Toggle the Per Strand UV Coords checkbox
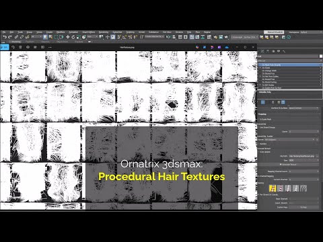Viewport: 323px width, 242px height. pos(258,194)
